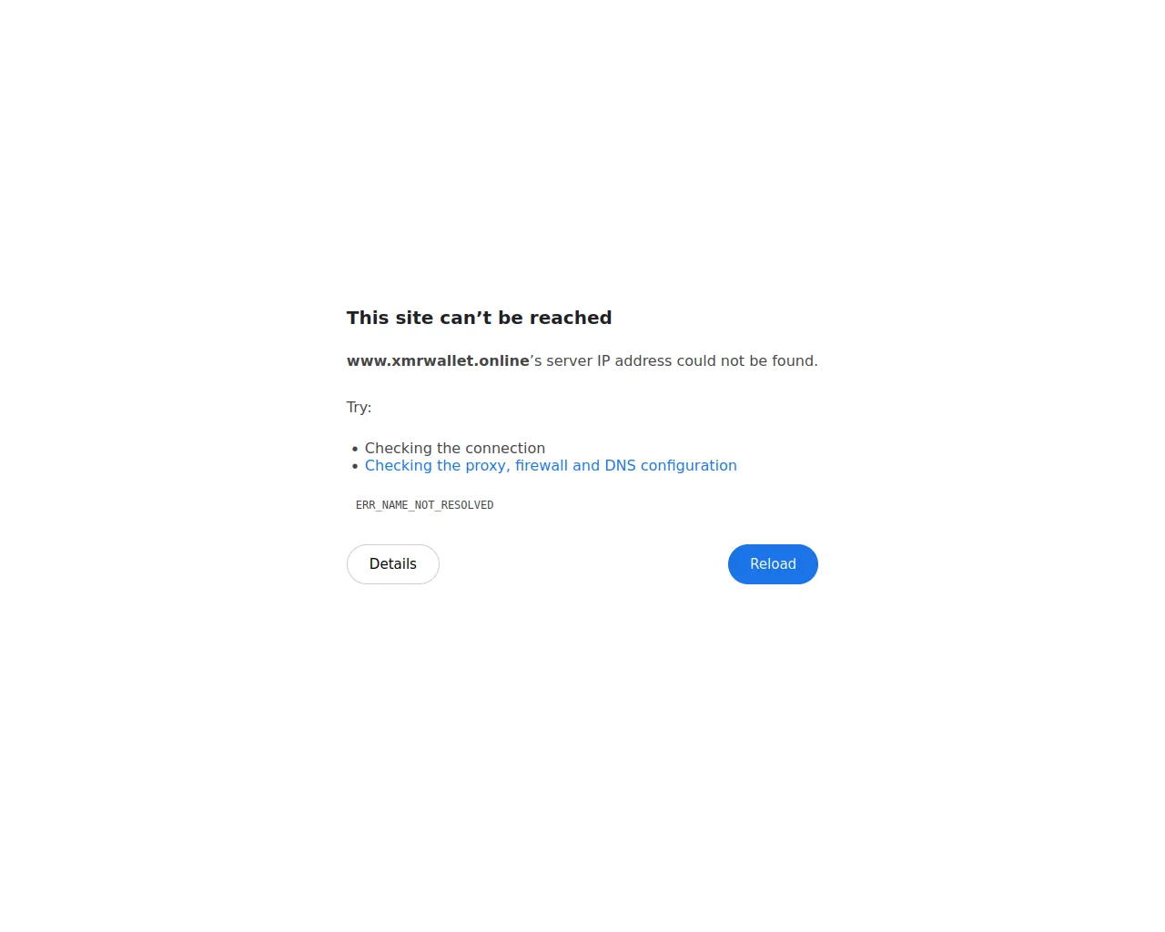Select the ERR_NAME_NOT_RESOLVED error code
This screenshot has height=932, width=1165.
pyautogui.click(x=424, y=505)
